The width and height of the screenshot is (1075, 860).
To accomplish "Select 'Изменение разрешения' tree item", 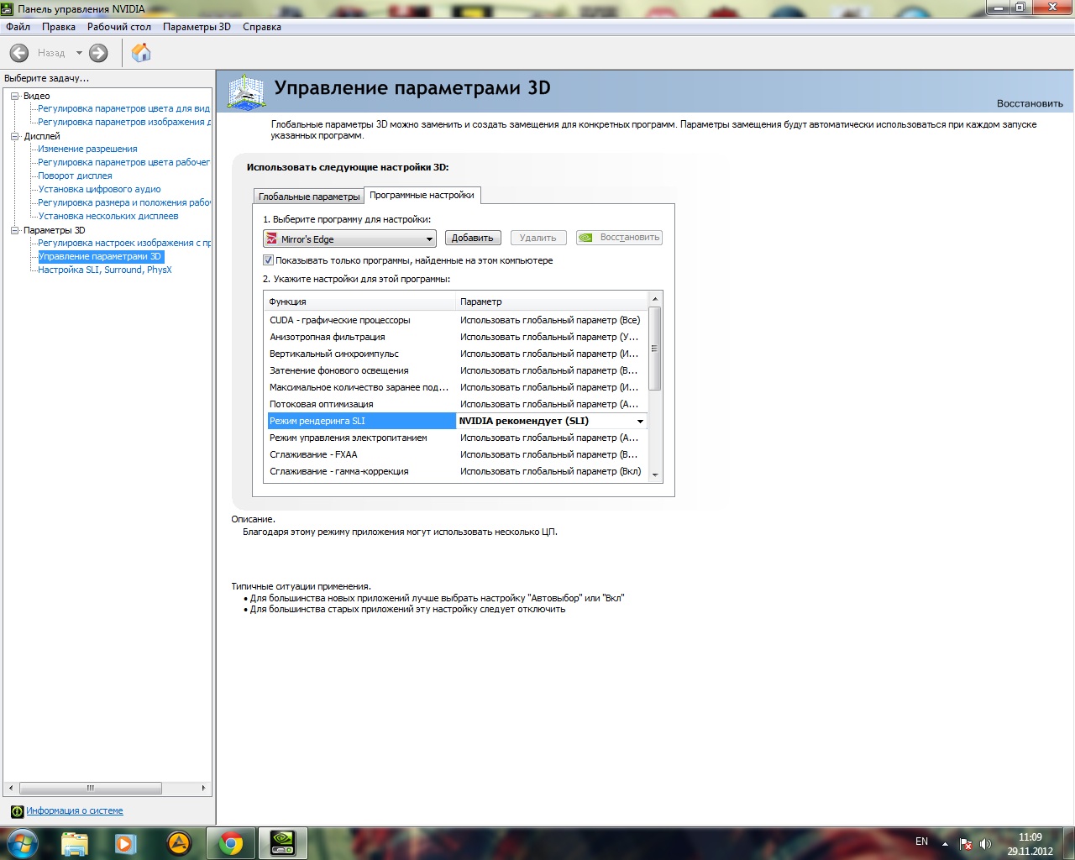I will coord(87,149).
